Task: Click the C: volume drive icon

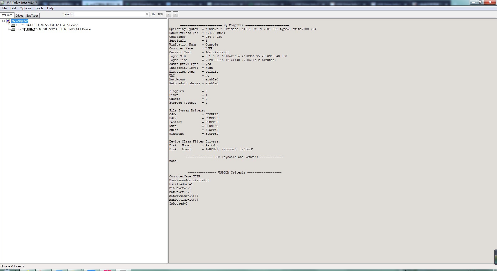Action: pos(13,25)
